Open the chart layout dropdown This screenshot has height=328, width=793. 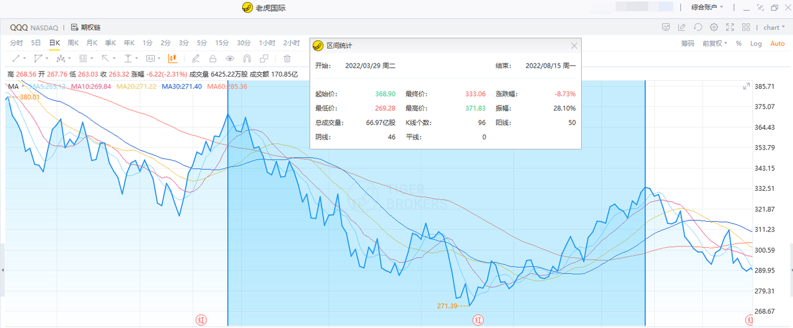[774, 27]
